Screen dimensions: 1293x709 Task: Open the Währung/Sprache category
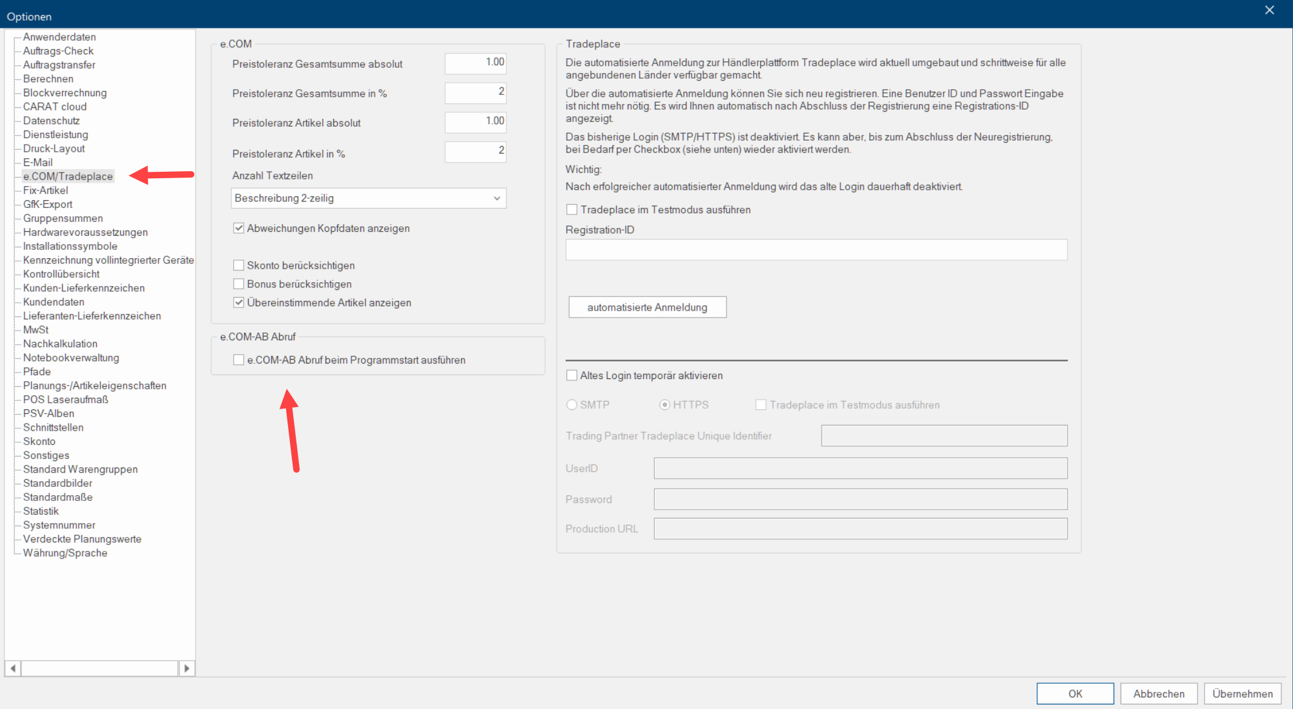tap(65, 553)
